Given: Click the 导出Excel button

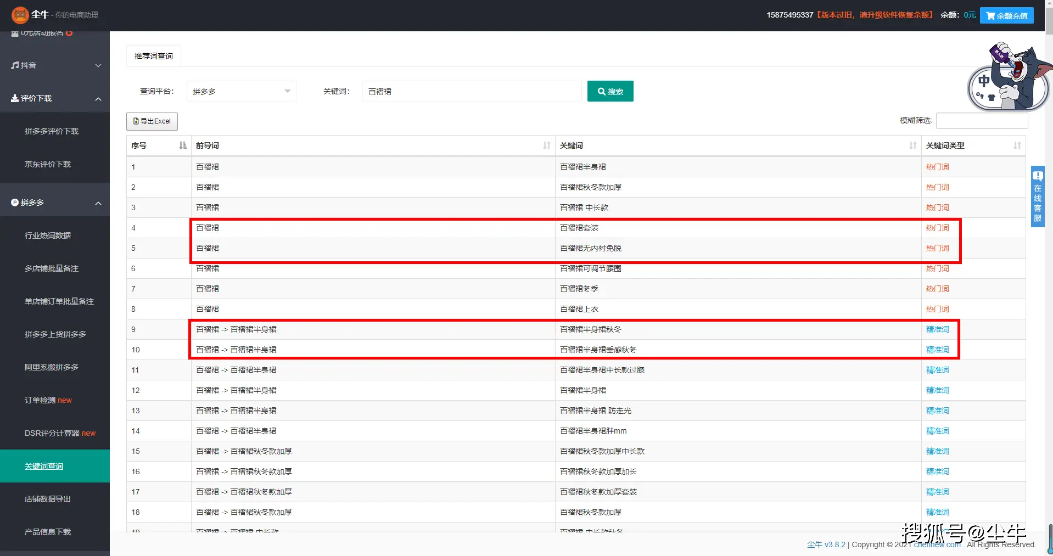Looking at the screenshot, I should point(152,121).
